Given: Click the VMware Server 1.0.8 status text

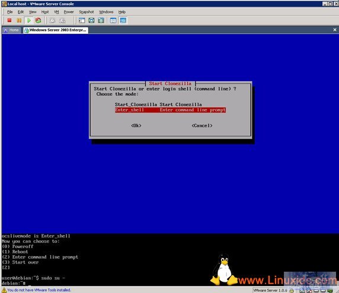Looking at the screenshot, I should tap(270, 290).
